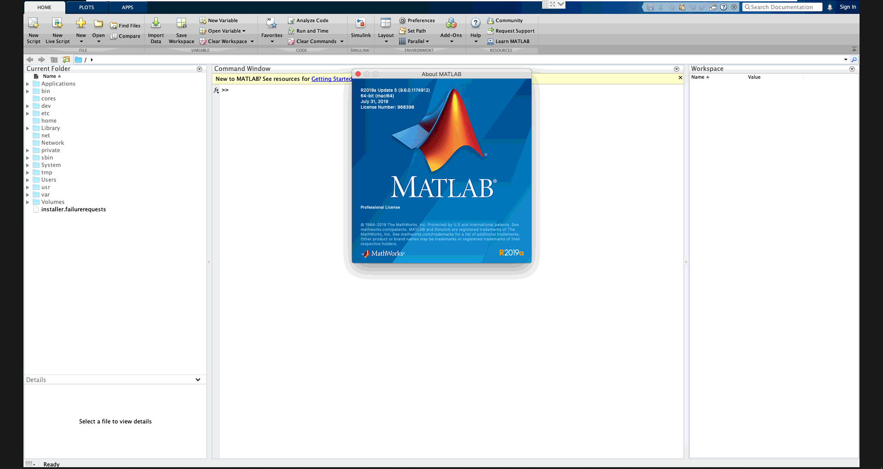The image size is (883, 469).
Task: Collapse the Details panel
Action: 198,380
